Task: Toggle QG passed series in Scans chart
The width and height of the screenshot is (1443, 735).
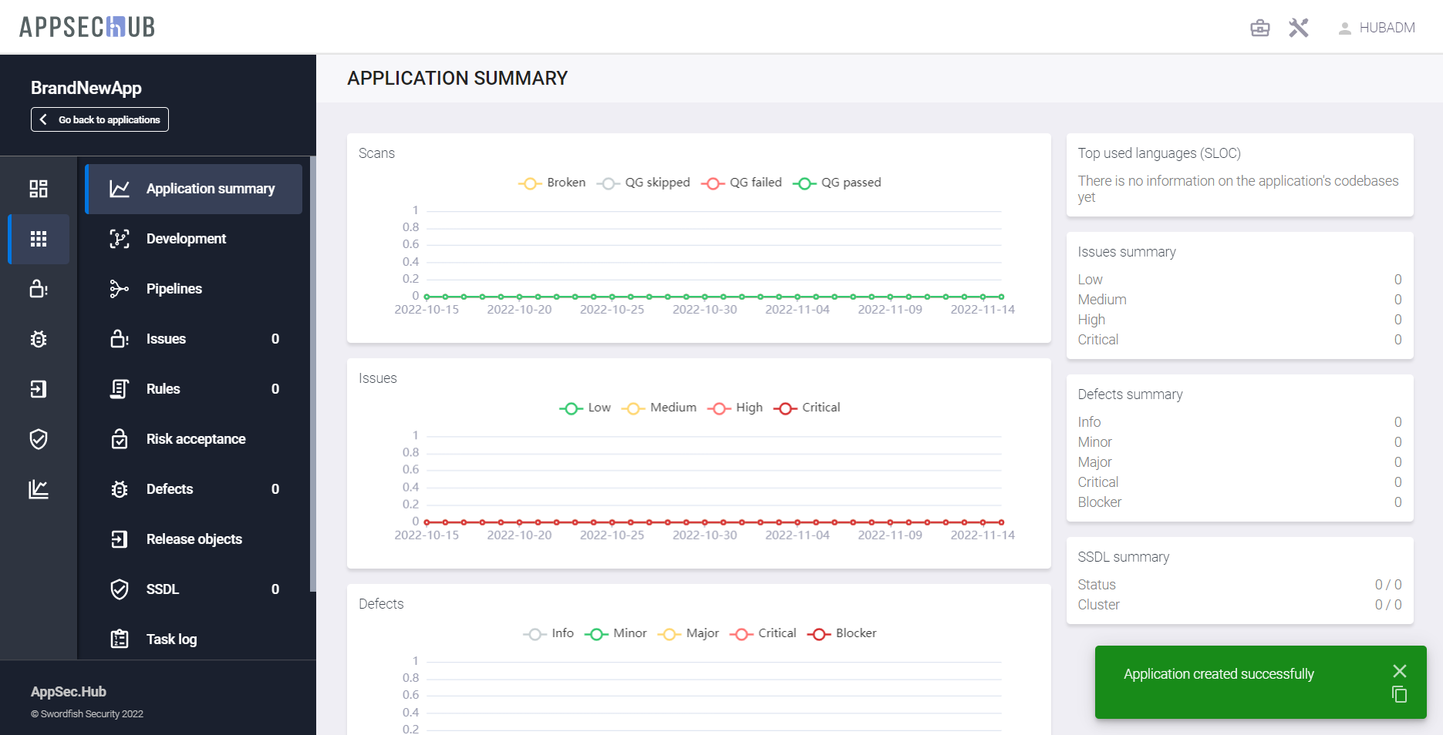Action: pyautogui.click(x=837, y=183)
